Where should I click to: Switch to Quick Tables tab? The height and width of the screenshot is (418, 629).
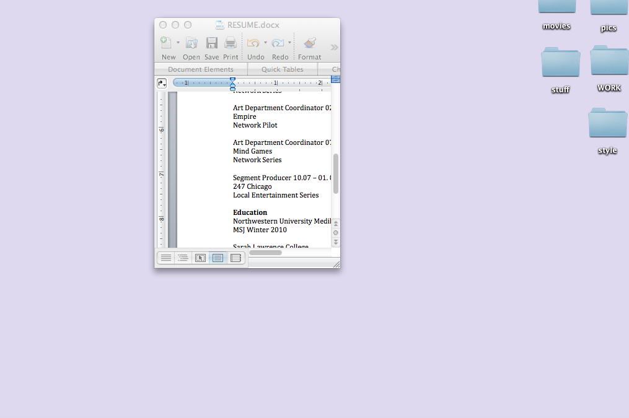[x=283, y=69]
